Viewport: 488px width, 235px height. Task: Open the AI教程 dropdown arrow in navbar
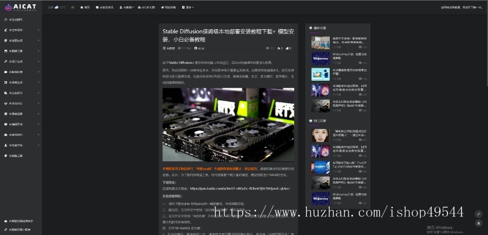click(133, 7)
